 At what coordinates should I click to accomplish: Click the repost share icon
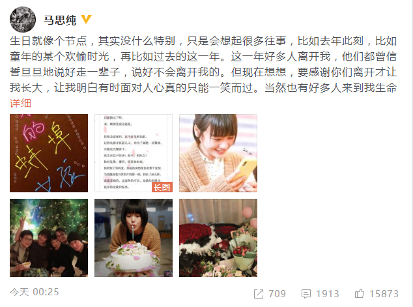259,293
